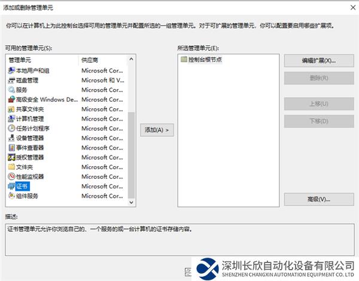This screenshot has height=281, width=359.
Task: Sort by the 供应商 column header
Action: coord(102,60)
